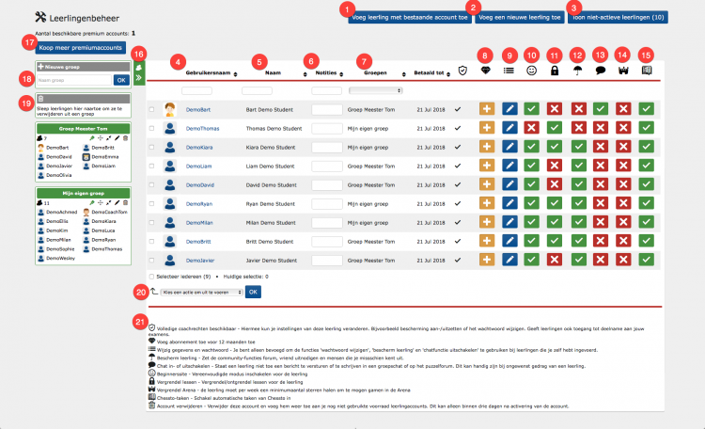Open the DemoThomas username link

(x=202, y=128)
